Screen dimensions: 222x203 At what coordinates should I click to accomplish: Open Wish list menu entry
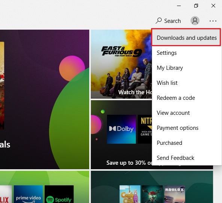pyautogui.click(x=186, y=83)
